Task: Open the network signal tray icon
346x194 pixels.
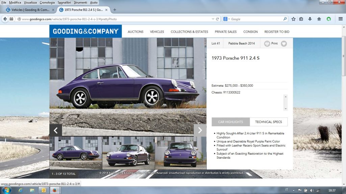Action: [318, 191]
